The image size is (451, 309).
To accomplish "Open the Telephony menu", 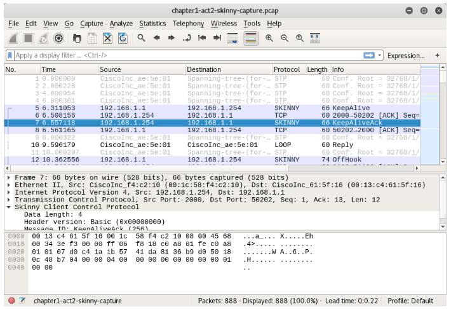I will tap(188, 24).
